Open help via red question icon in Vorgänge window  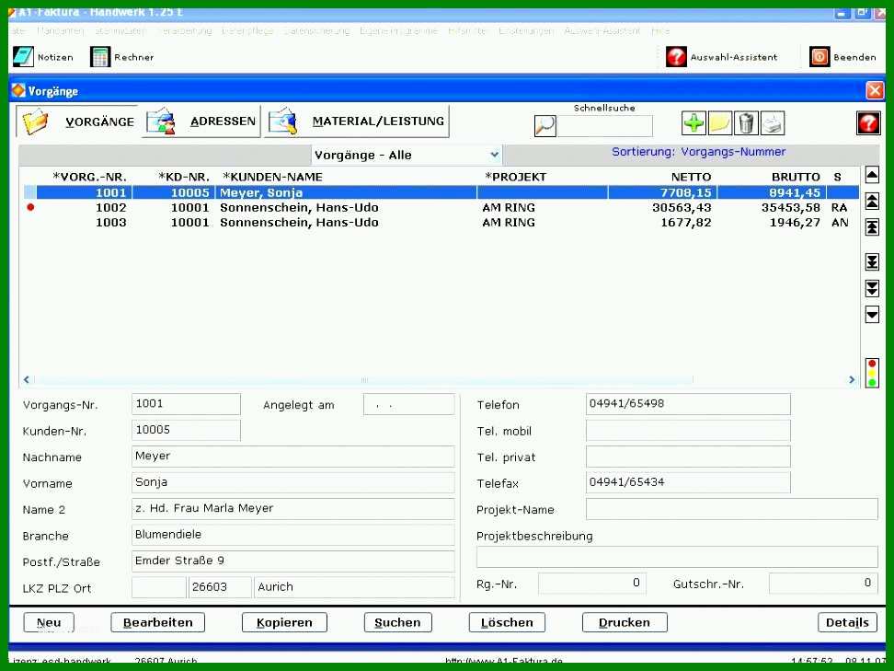click(x=868, y=123)
